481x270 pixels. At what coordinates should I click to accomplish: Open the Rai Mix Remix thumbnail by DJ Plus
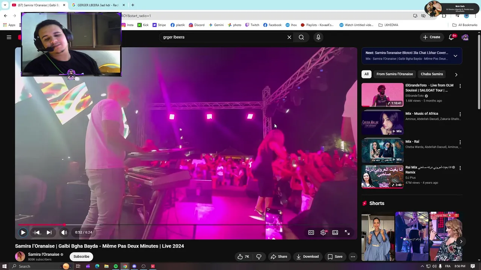click(x=382, y=176)
